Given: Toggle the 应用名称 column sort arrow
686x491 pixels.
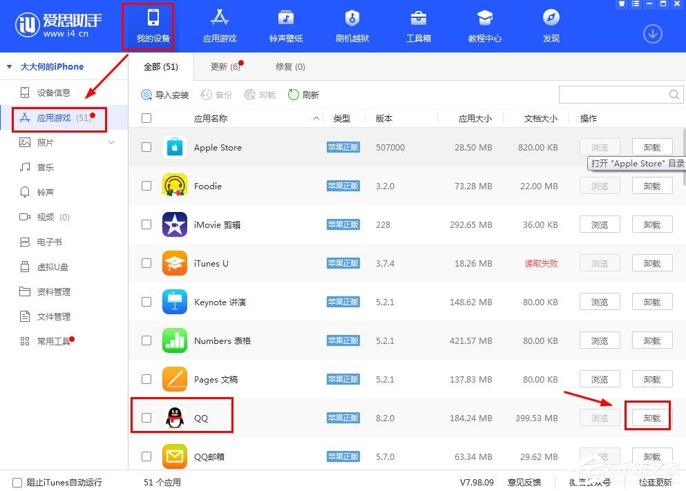Looking at the screenshot, I should [316, 118].
